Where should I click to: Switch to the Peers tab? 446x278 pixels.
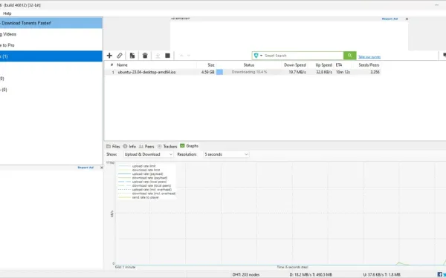146,146
